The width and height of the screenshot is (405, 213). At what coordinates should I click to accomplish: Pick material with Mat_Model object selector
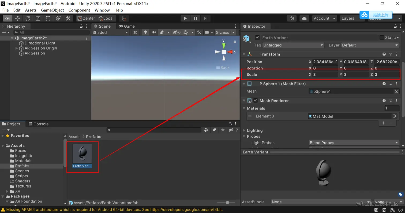(394, 116)
